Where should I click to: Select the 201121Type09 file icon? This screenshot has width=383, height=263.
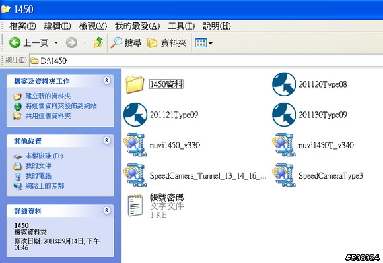(135, 115)
